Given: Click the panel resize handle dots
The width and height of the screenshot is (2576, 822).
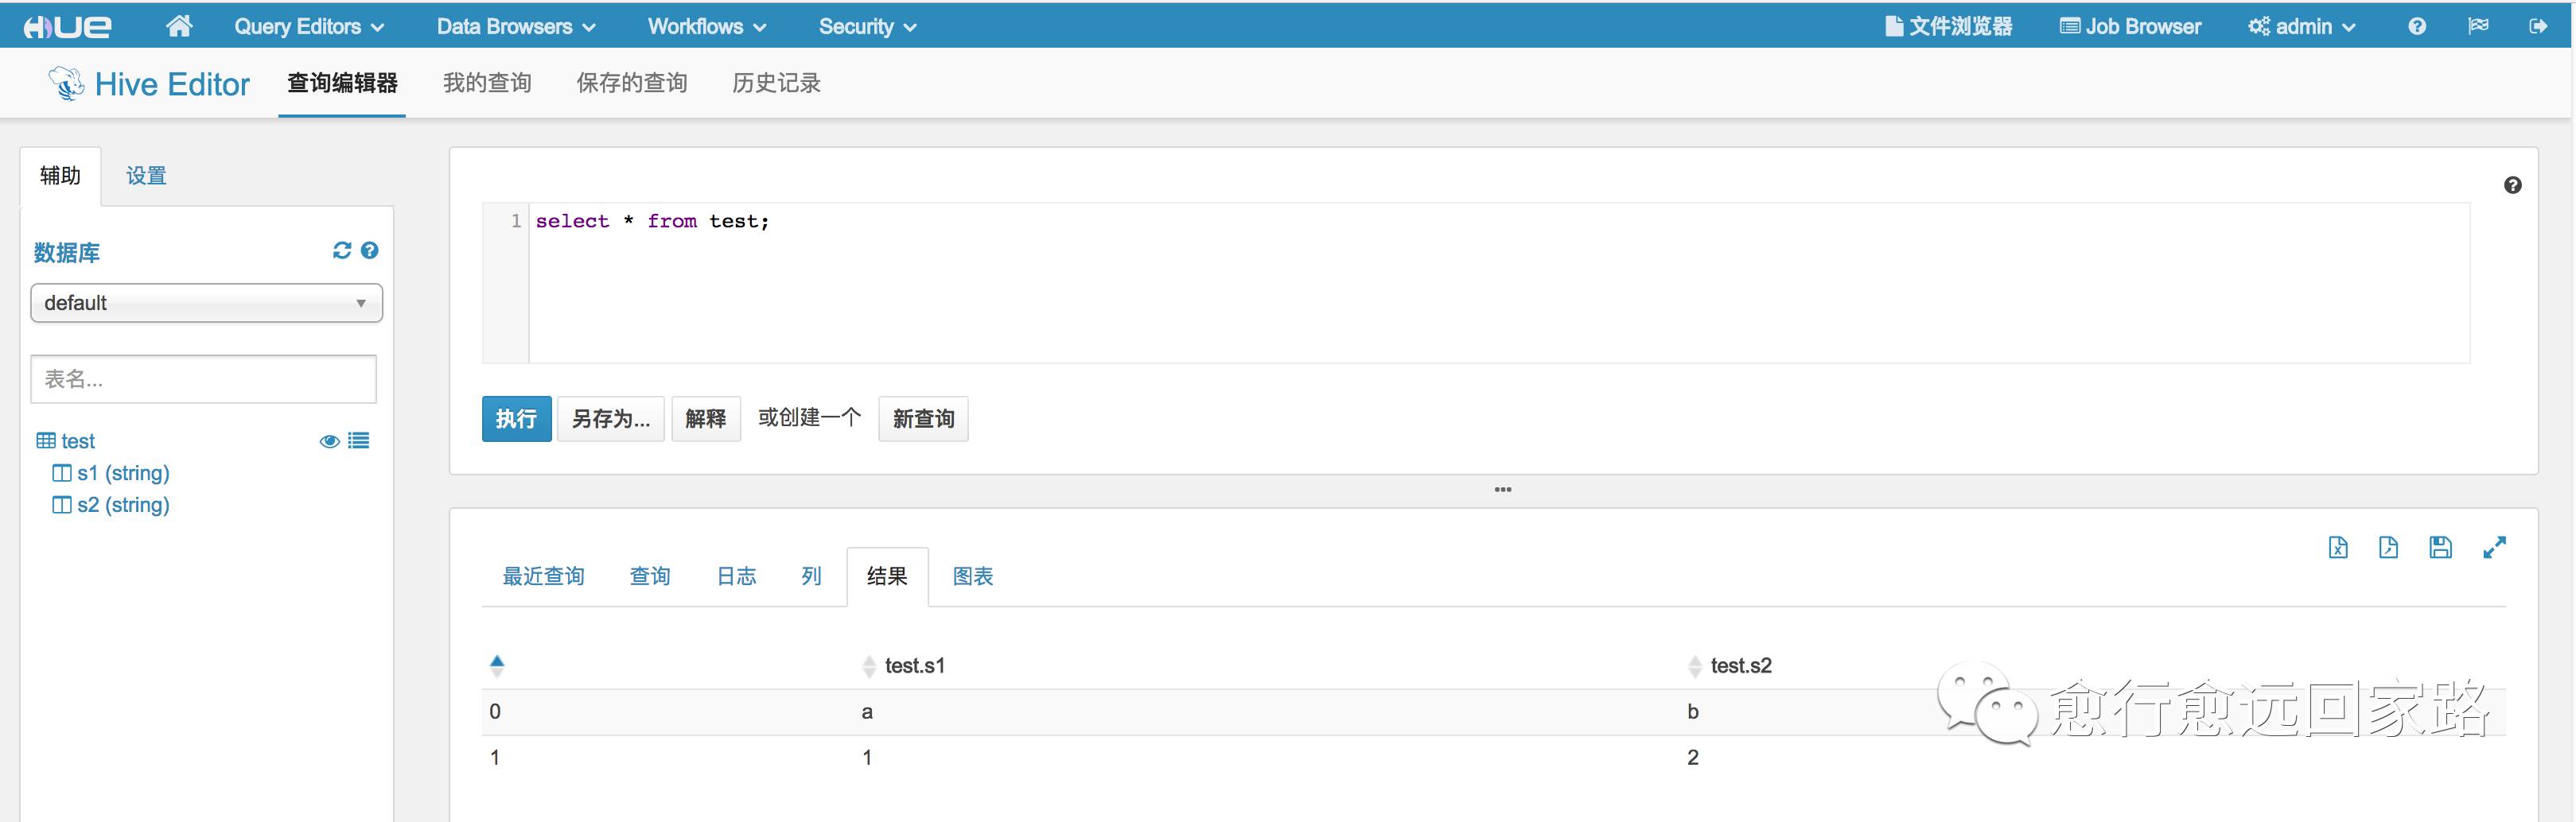Looking at the screenshot, I should (x=1502, y=490).
